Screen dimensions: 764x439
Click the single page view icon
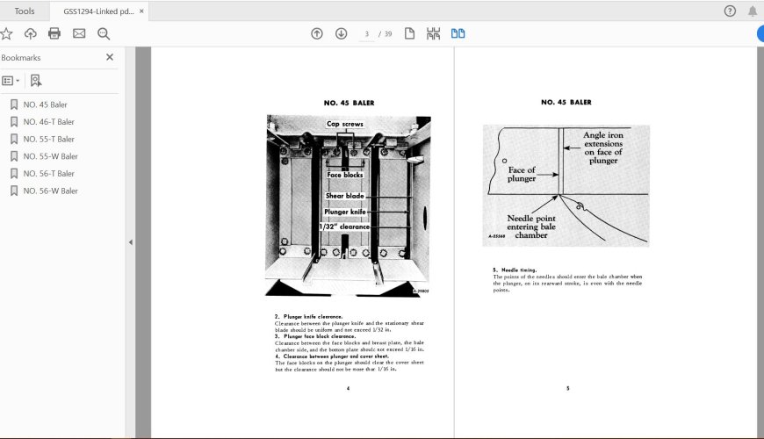coord(409,33)
